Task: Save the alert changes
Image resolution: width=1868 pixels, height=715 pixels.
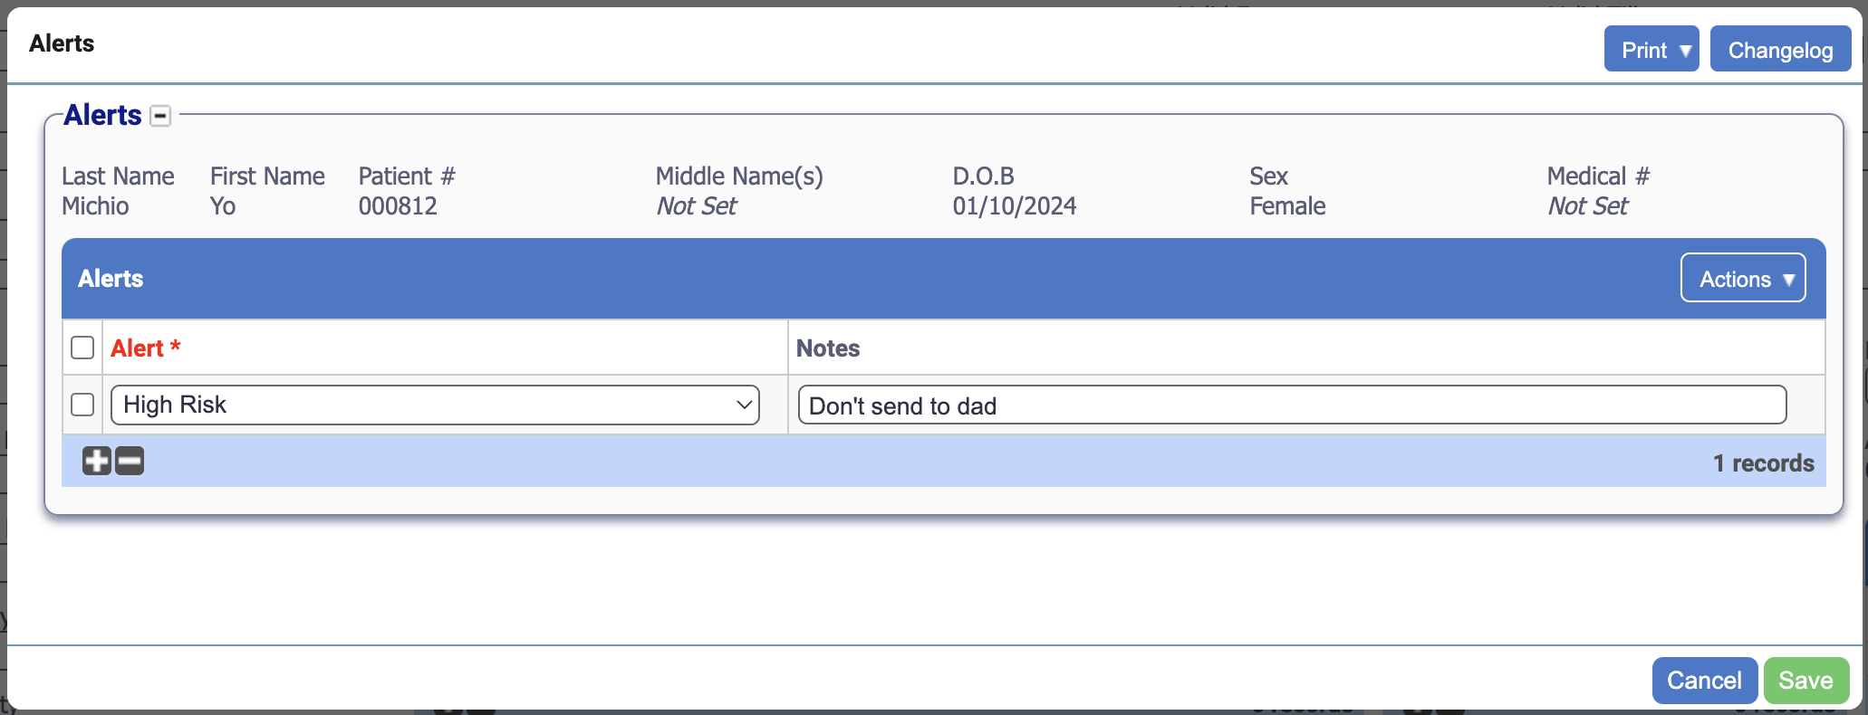Action: [1805, 681]
